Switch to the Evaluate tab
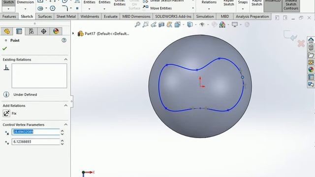 (x=111, y=16)
